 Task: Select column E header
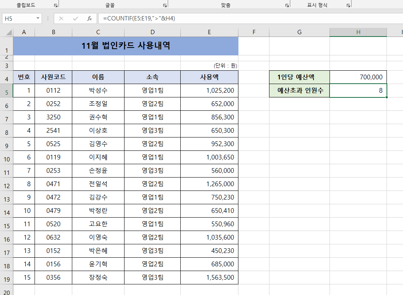209,32
